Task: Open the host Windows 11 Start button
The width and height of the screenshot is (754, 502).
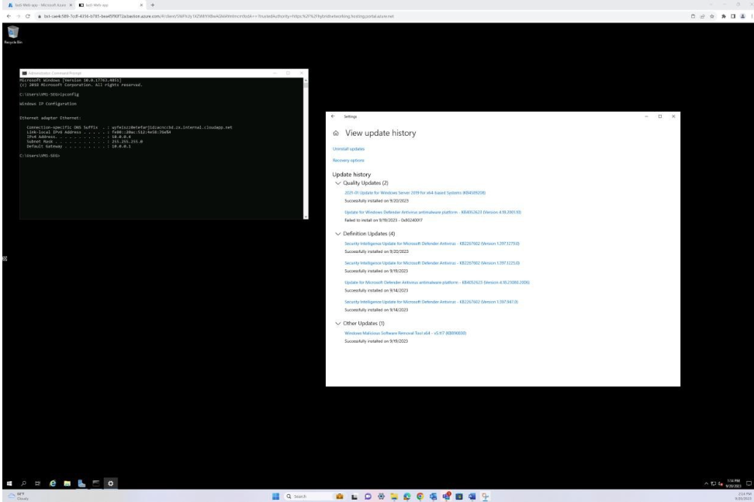Action: point(275,497)
